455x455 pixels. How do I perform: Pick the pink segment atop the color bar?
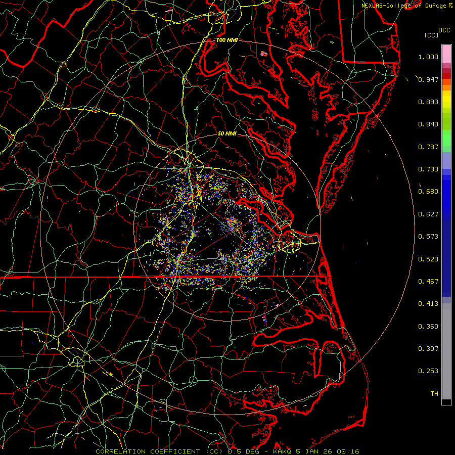tap(446, 54)
